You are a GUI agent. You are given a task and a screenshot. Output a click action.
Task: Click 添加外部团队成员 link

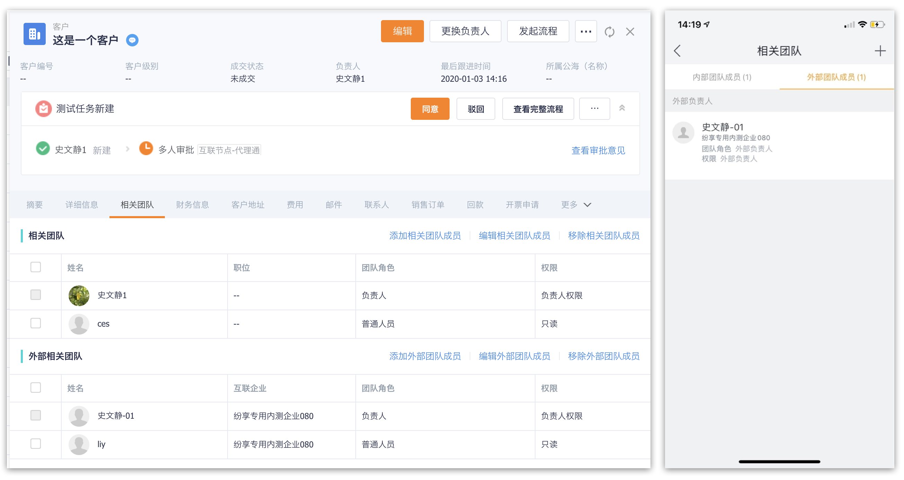425,356
